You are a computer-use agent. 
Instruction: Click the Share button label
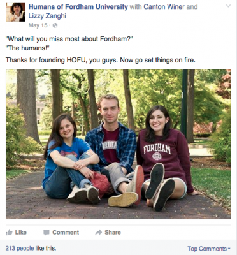113,232
